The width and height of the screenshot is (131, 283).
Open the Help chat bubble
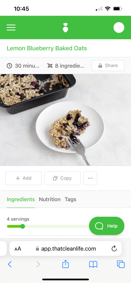click(x=107, y=226)
